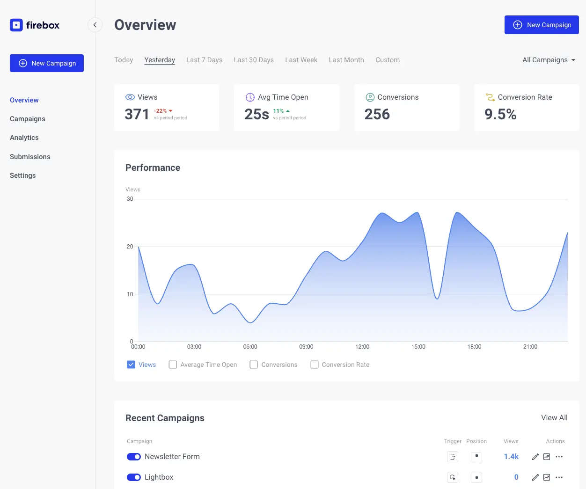Image resolution: width=586 pixels, height=489 pixels.
Task: Click the Newsletter Form trigger icon
Action: click(x=453, y=457)
